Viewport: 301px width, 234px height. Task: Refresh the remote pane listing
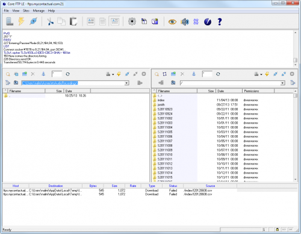click(218, 74)
